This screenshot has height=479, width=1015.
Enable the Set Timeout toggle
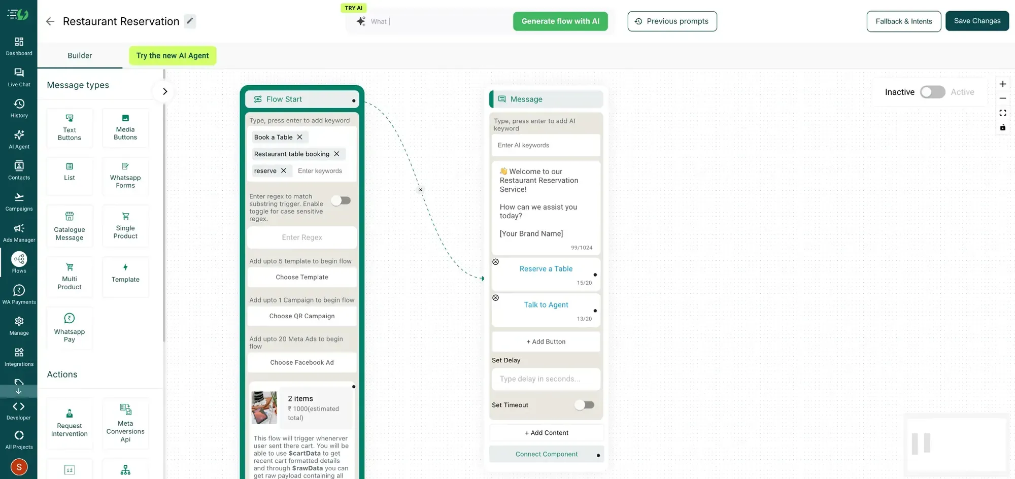click(584, 405)
